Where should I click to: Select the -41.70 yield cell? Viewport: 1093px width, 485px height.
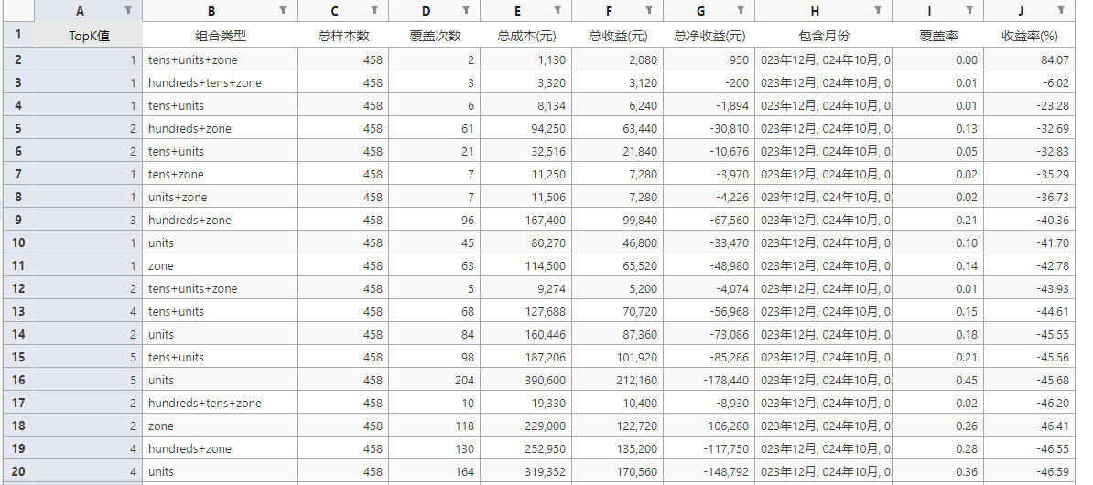pos(1030,243)
